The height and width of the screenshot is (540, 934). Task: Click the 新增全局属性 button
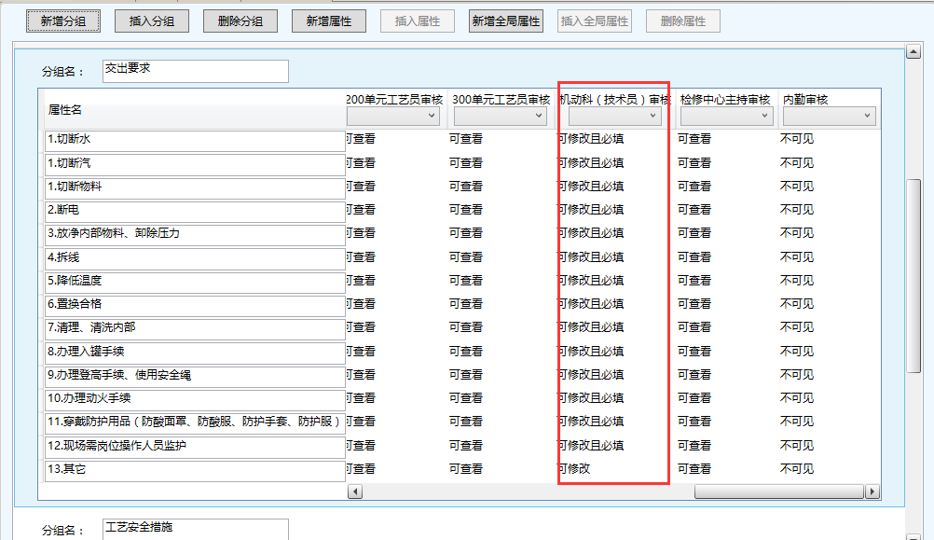pyautogui.click(x=506, y=21)
